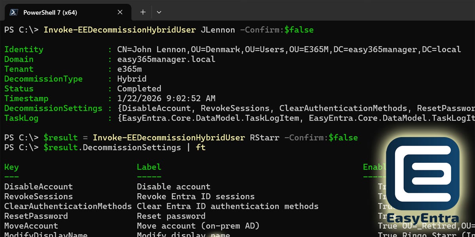
Task: Click the TaskLog property label
Action: pos(21,118)
